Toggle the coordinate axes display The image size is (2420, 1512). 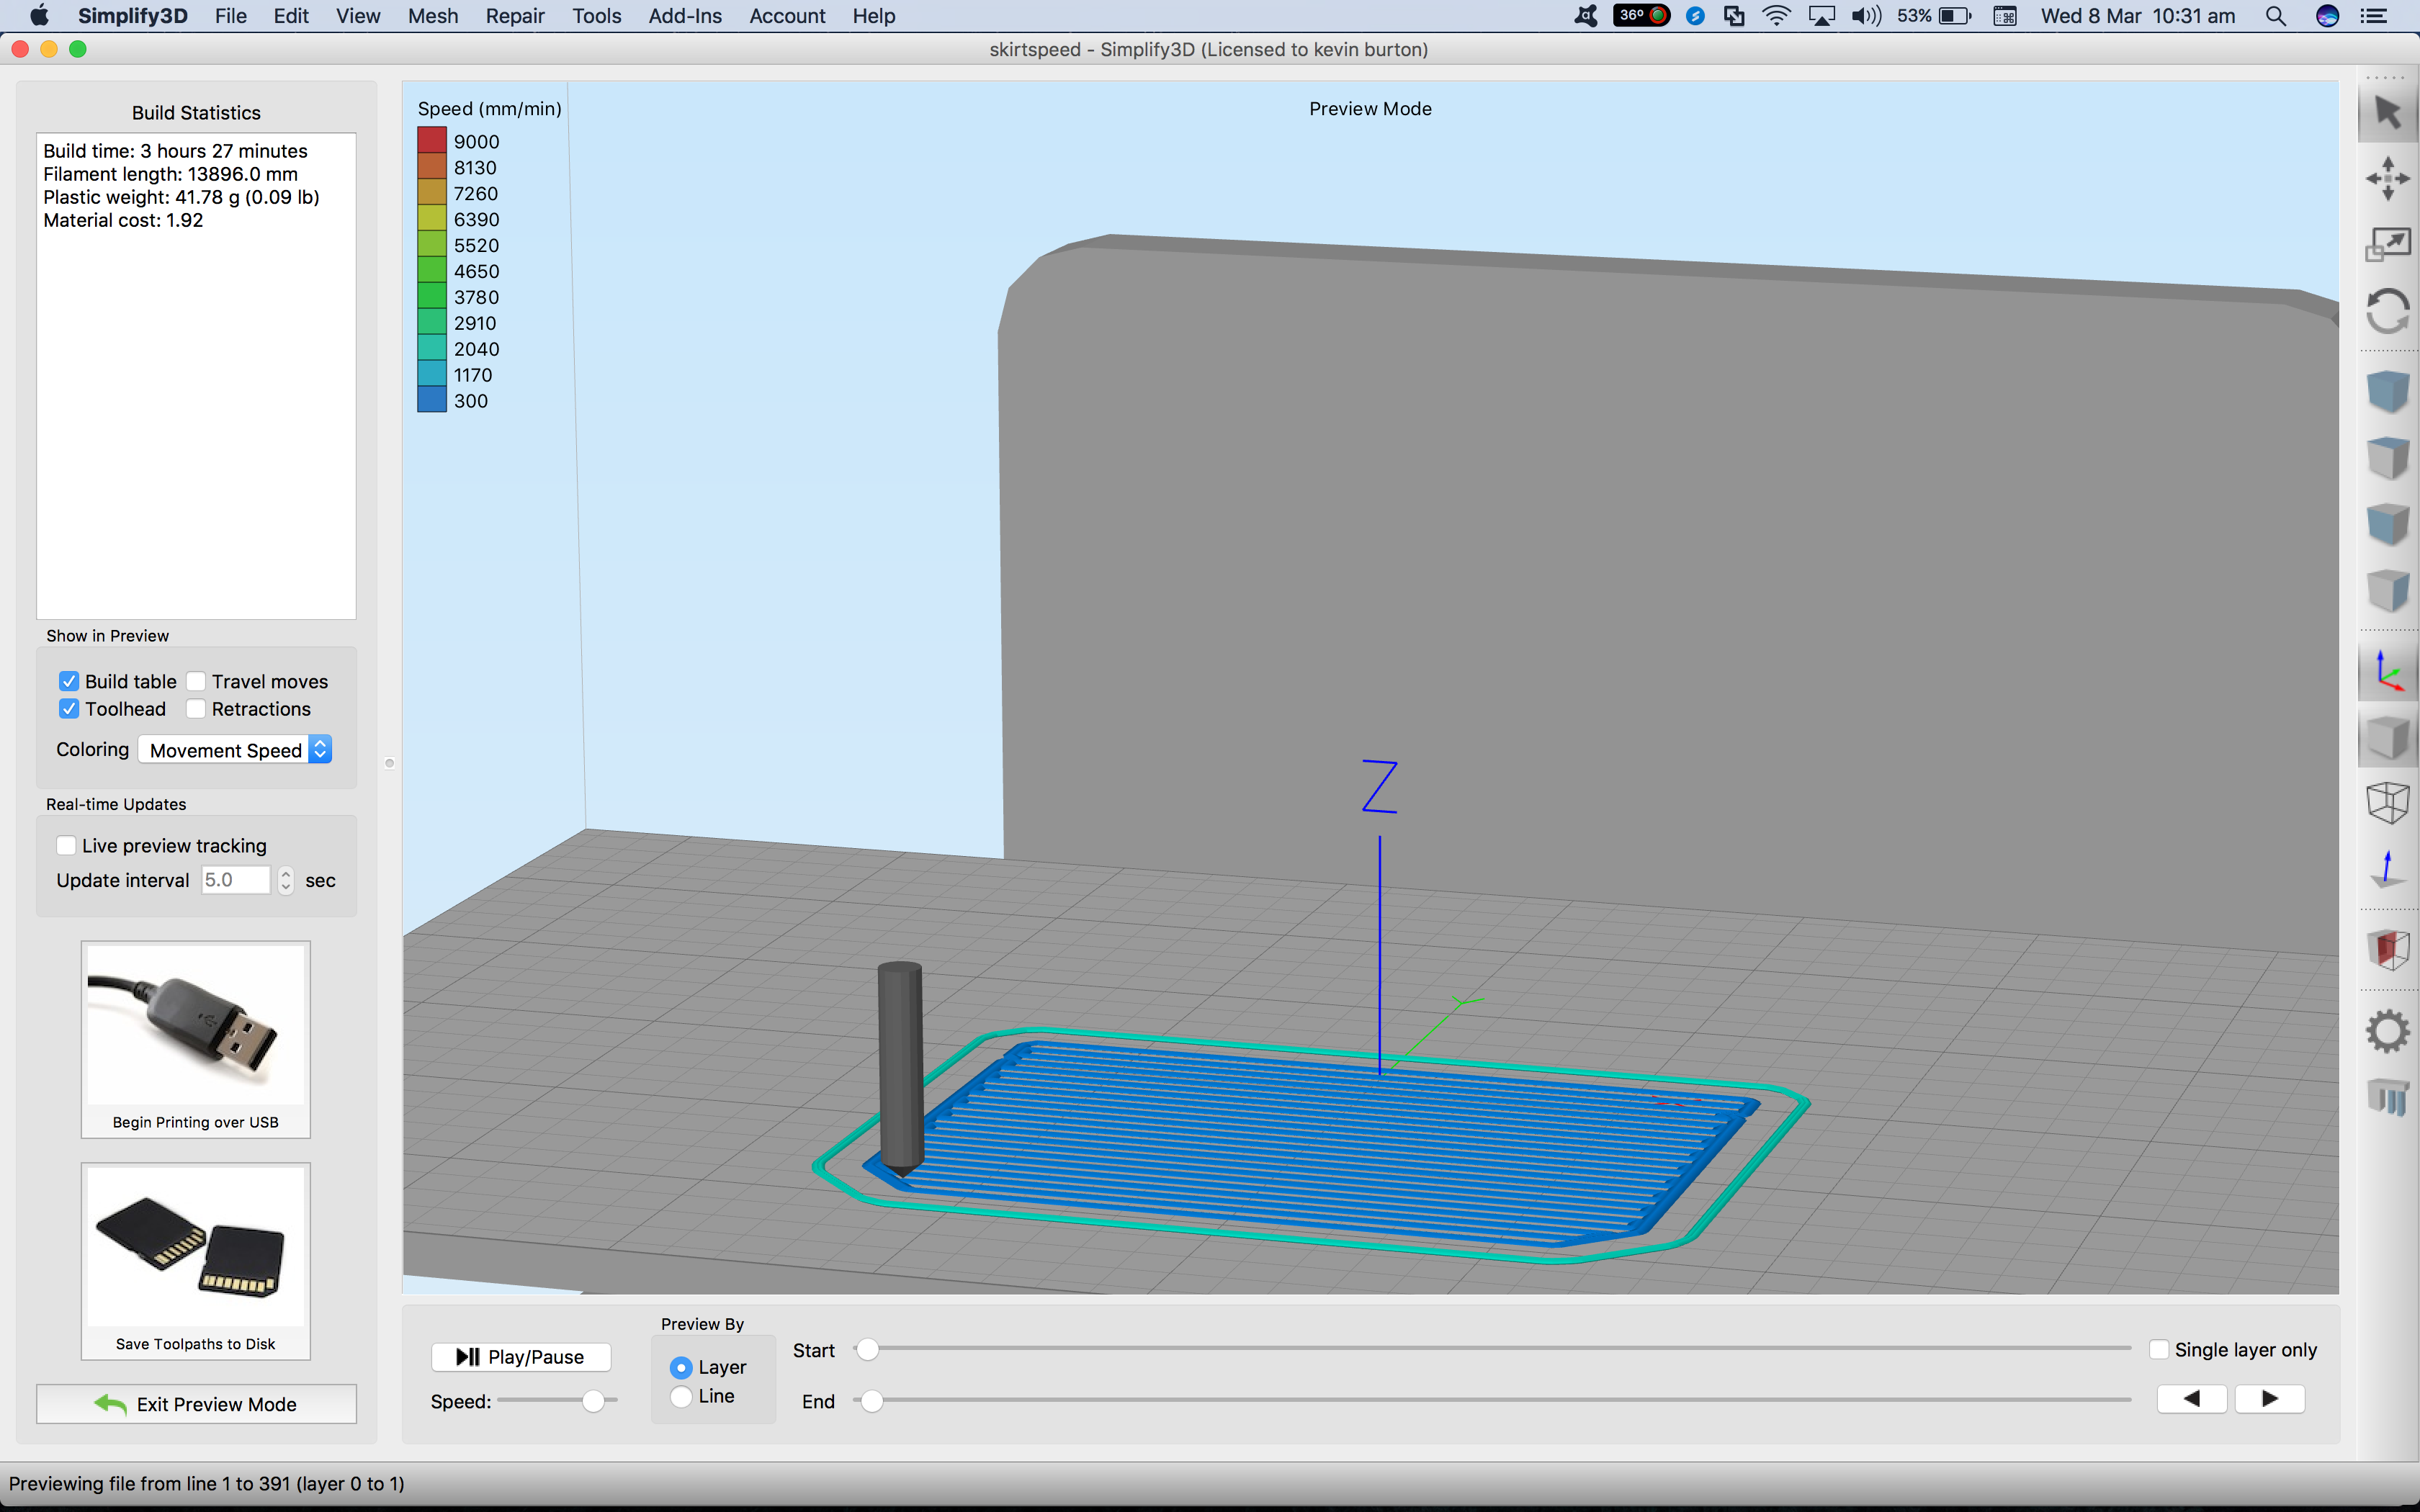[2388, 671]
